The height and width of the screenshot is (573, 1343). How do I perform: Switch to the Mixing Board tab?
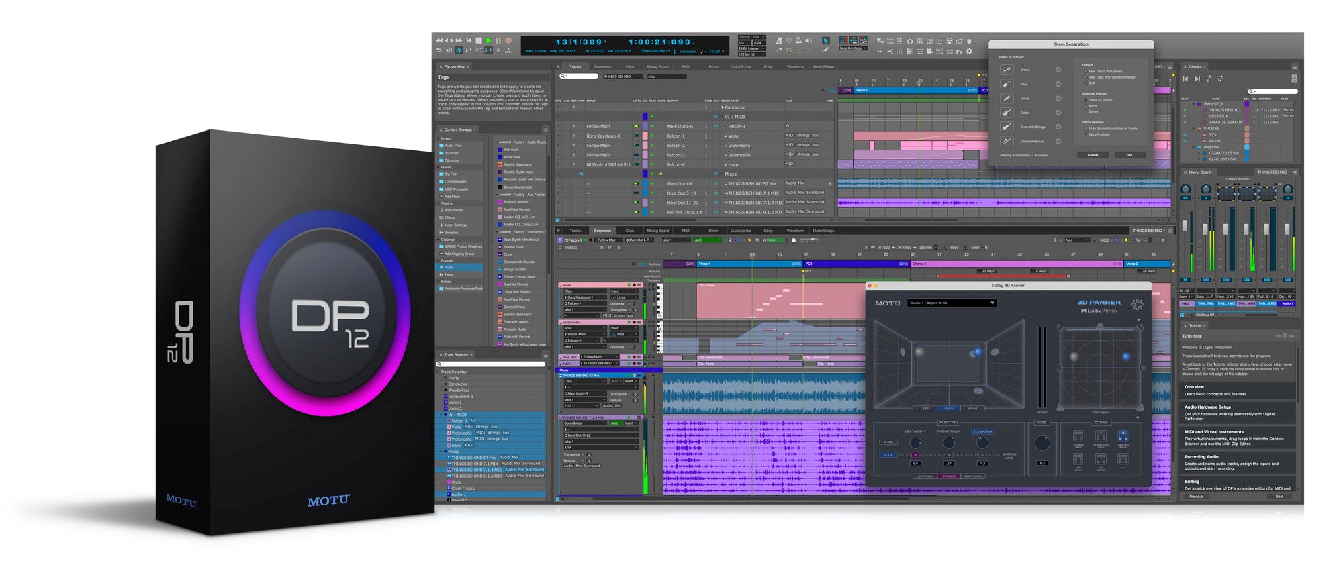(657, 67)
